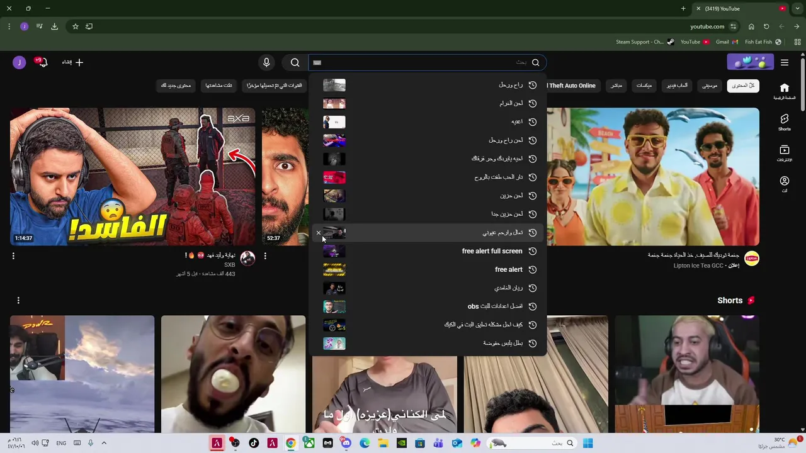The image size is (806, 453).
Task: Open the You page from sidebar
Action: [x=785, y=184]
